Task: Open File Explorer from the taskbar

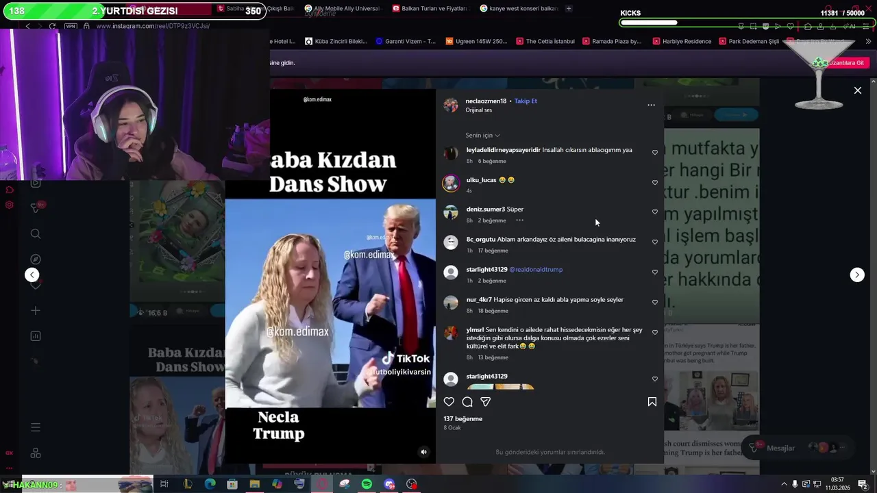Action: (x=255, y=484)
